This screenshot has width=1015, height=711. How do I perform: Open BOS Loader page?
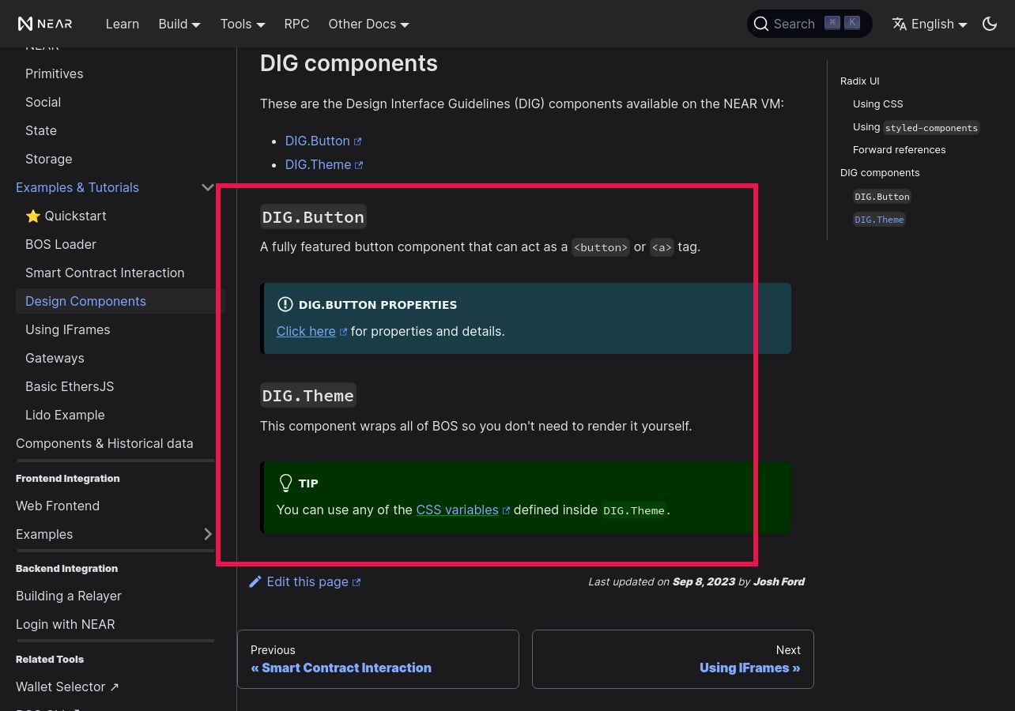coord(61,244)
